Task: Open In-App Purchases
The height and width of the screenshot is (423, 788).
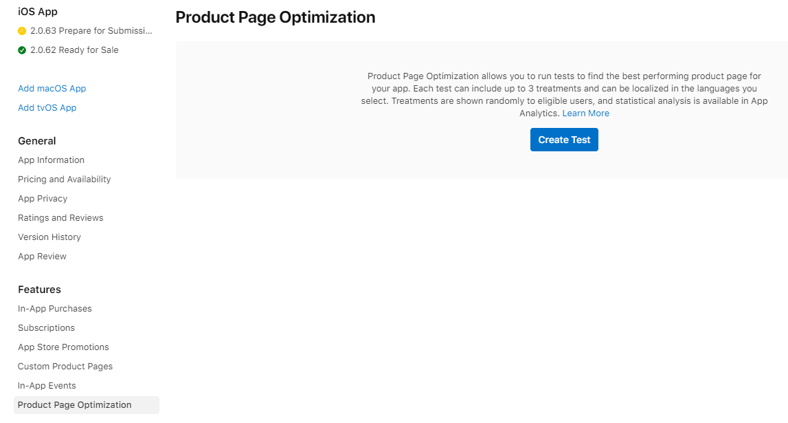Action: coord(54,308)
